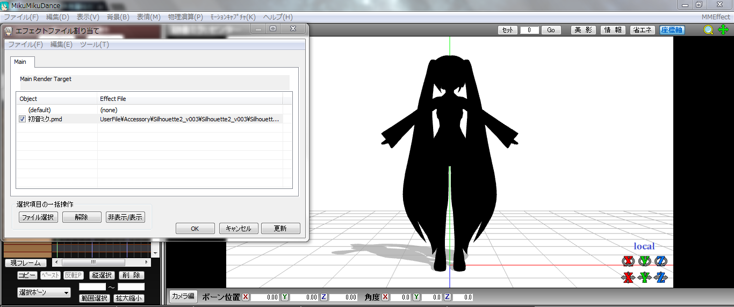Open the ヘルプ(H) menu
Screen dimensions: 734x307
(278, 17)
